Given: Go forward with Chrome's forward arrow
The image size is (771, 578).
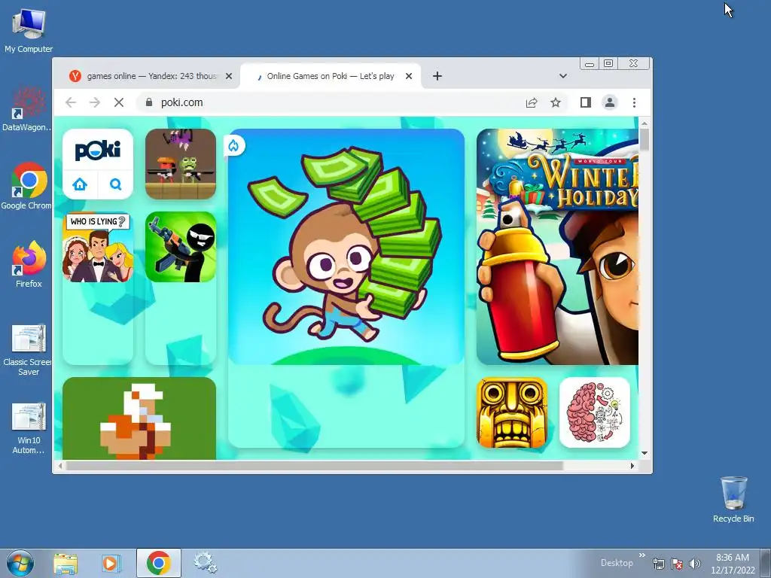Looking at the screenshot, I should (94, 102).
